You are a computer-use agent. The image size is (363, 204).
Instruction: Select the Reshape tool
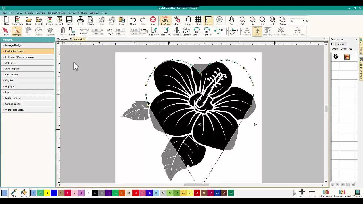(x=17, y=31)
